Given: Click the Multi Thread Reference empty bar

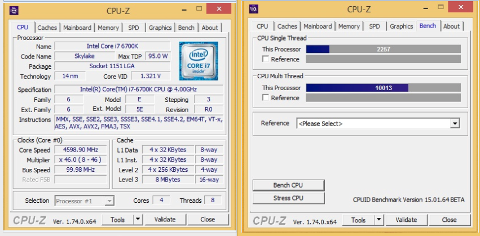Looking at the screenshot, I should point(383,98).
